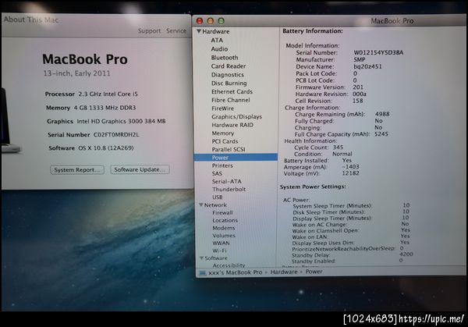The height and width of the screenshot is (327, 468).
Task: Select Disc Burning in the sidebar
Action: click(229, 83)
